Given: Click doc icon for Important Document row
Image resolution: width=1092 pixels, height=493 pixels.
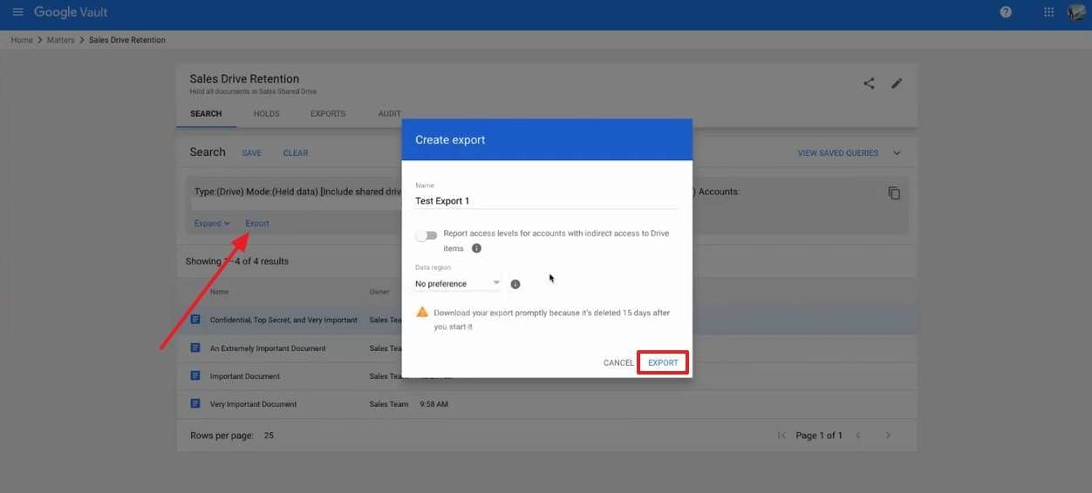Looking at the screenshot, I should point(195,376).
